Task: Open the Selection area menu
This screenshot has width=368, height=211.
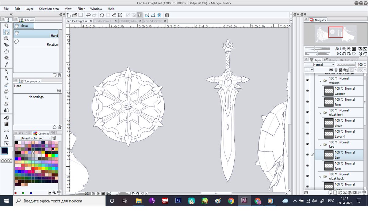Action: (x=49, y=9)
